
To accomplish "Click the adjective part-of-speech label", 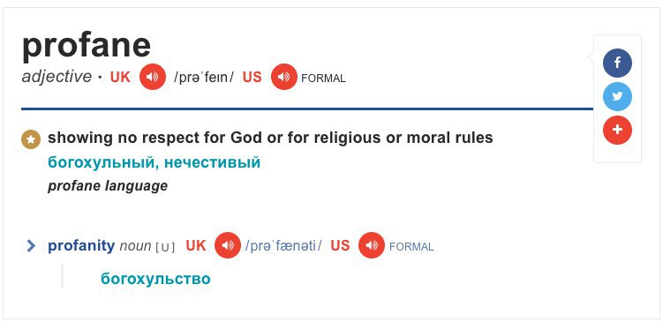I will [x=57, y=77].
